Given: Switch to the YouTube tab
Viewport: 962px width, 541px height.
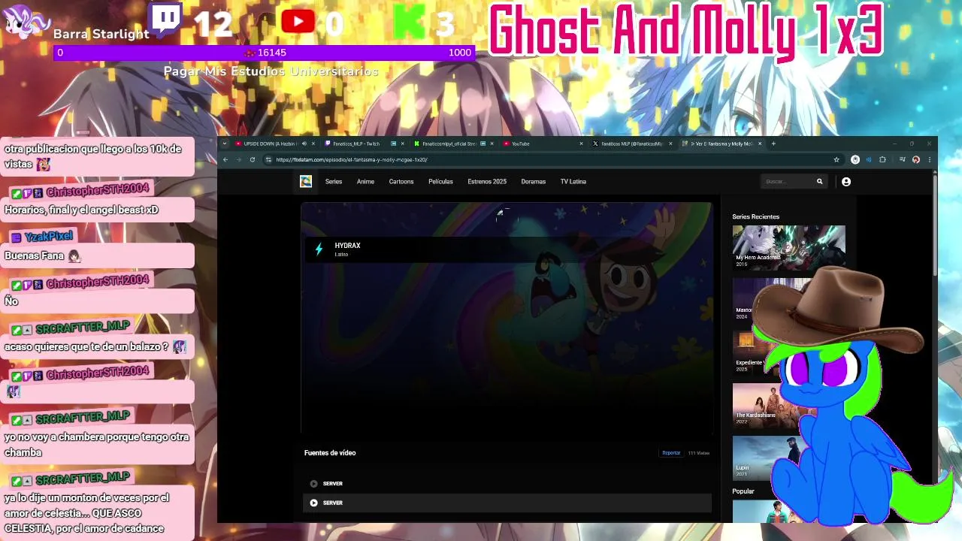Looking at the screenshot, I should click(520, 144).
